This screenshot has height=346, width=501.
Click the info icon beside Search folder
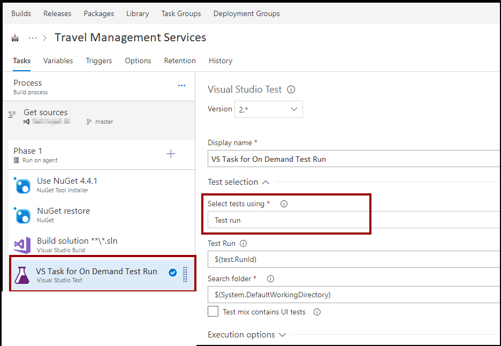[270, 279]
